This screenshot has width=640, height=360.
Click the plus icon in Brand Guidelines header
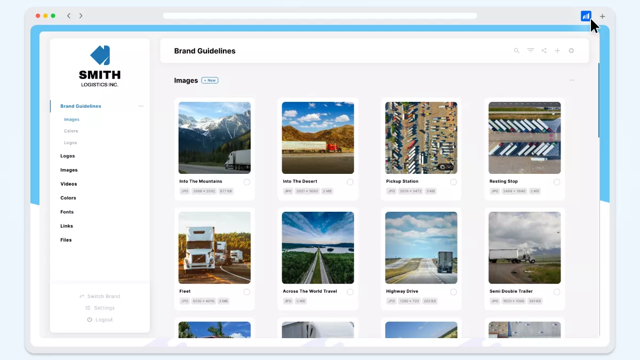557,51
